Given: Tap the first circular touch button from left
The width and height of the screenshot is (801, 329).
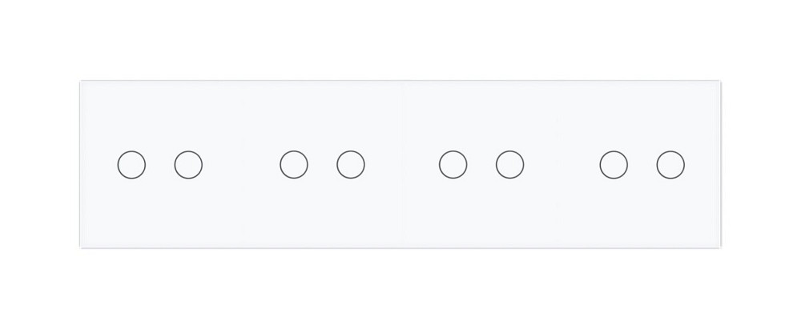Looking at the screenshot, I should tap(131, 165).
